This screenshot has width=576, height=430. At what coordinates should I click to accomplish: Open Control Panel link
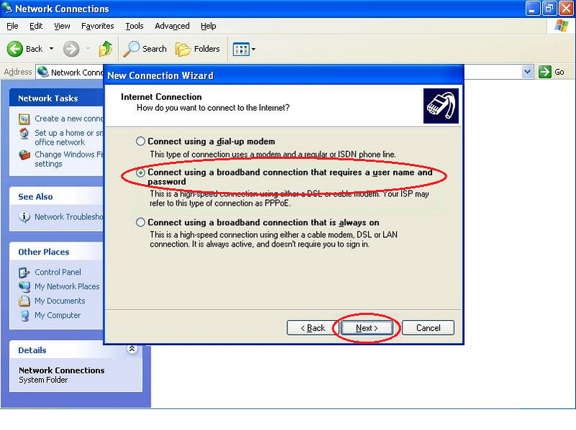[58, 272]
